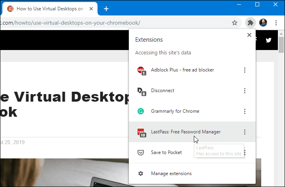Image resolution: width=285 pixels, height=187 pixels.
Task: Bookmark this page with the star icon
Action: (x=235, y=23)
